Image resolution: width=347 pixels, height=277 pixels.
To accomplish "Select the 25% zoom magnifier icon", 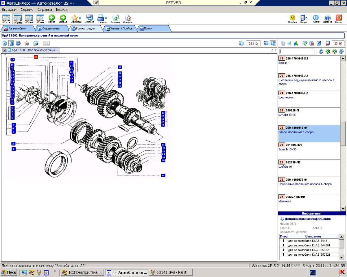I will point(29,19).
